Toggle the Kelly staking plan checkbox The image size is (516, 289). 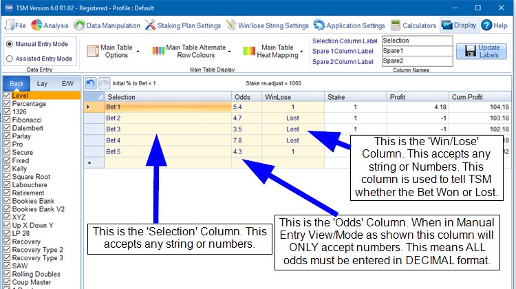[7, 168]
